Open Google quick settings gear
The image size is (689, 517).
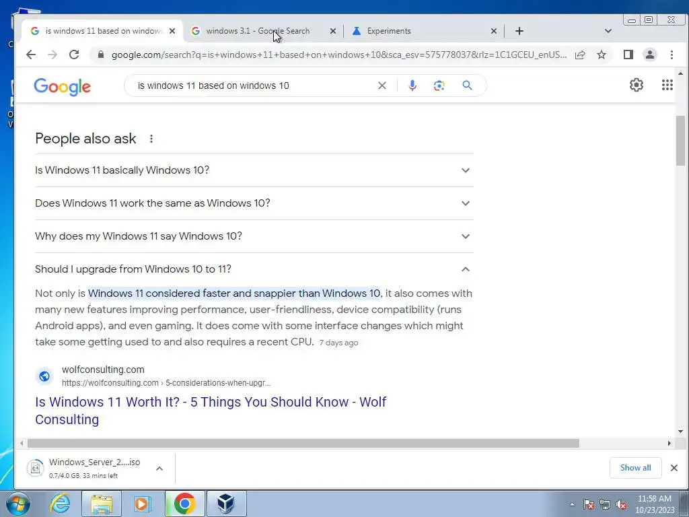637,85
